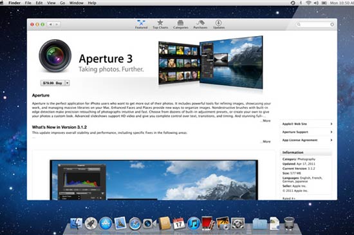Open Safari compass icon in the Dock
This screenshot has width=354, height=235.
(x=135, y=224)
